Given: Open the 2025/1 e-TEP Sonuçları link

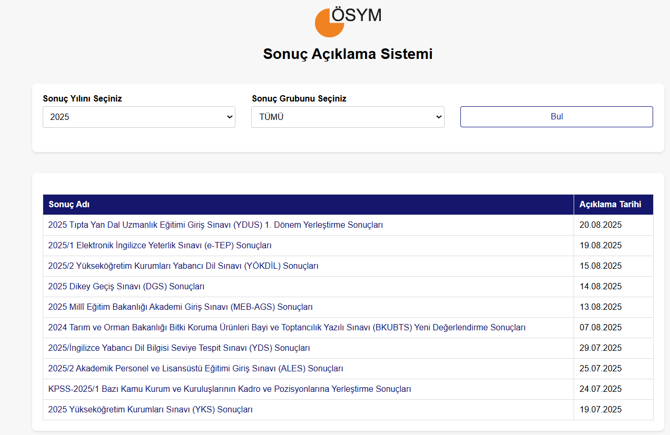Looking at the screenshot, I should [x=160, y=246].
